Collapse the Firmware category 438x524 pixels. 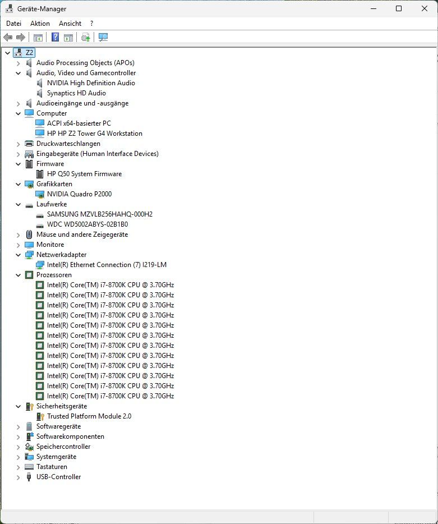(19, 164)
